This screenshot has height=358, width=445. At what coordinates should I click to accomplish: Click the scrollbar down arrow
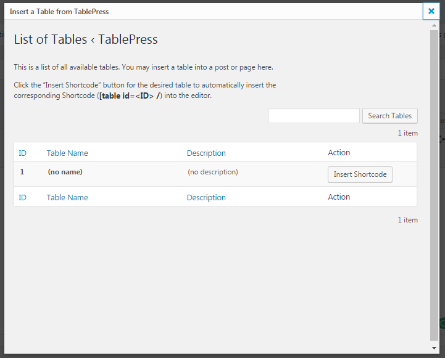point(434,348)
